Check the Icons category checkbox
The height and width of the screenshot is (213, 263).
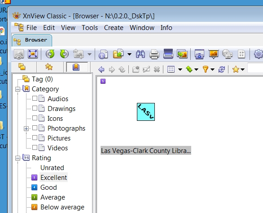tap(35, 118)
